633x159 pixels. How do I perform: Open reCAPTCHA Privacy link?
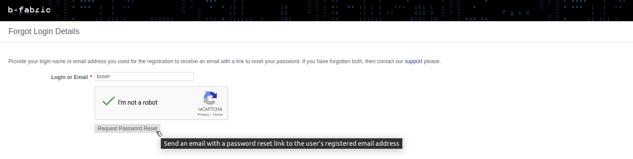click(203, 114)
